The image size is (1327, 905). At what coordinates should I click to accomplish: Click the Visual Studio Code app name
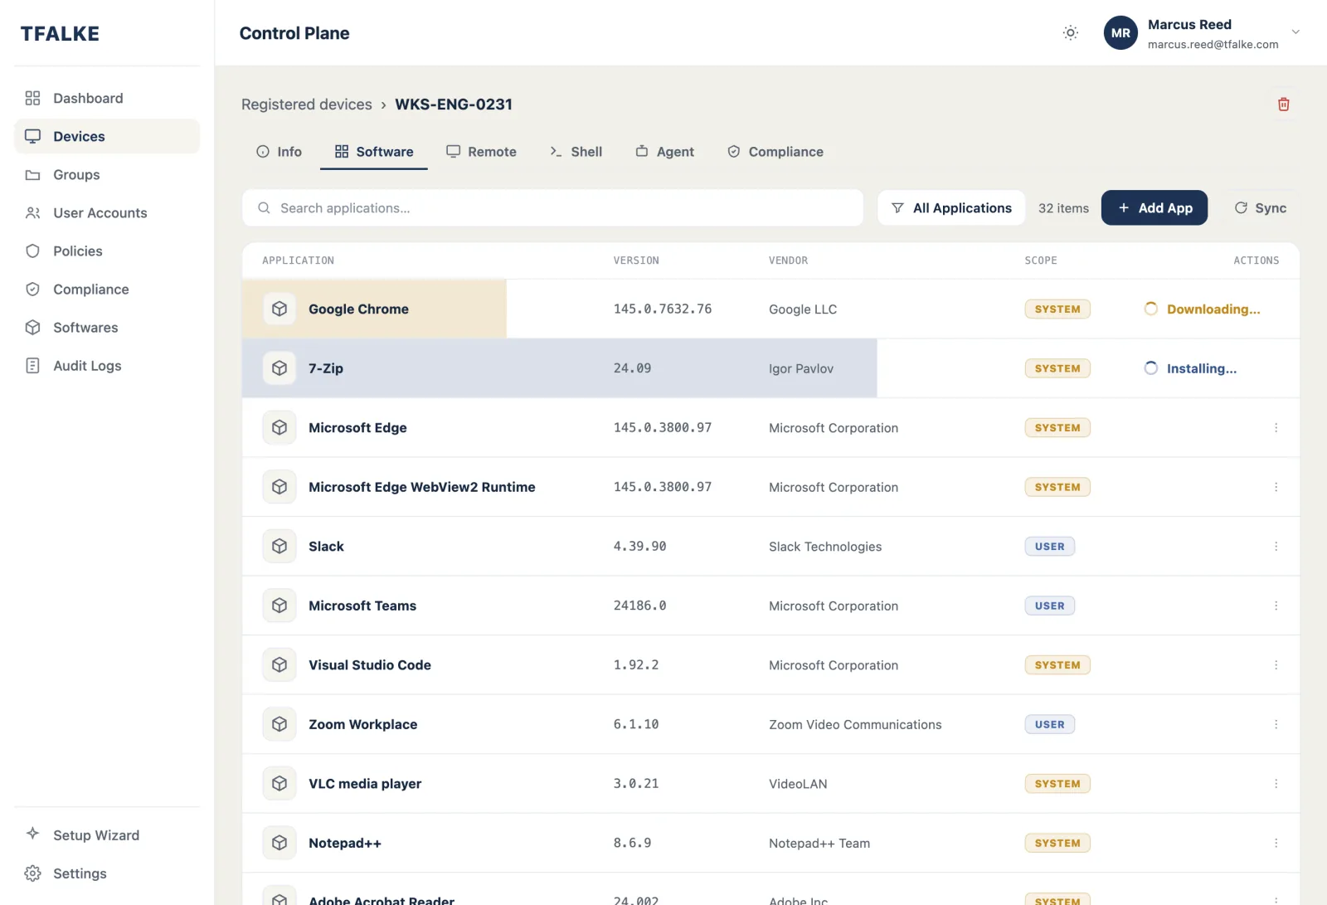click(370, 664)
